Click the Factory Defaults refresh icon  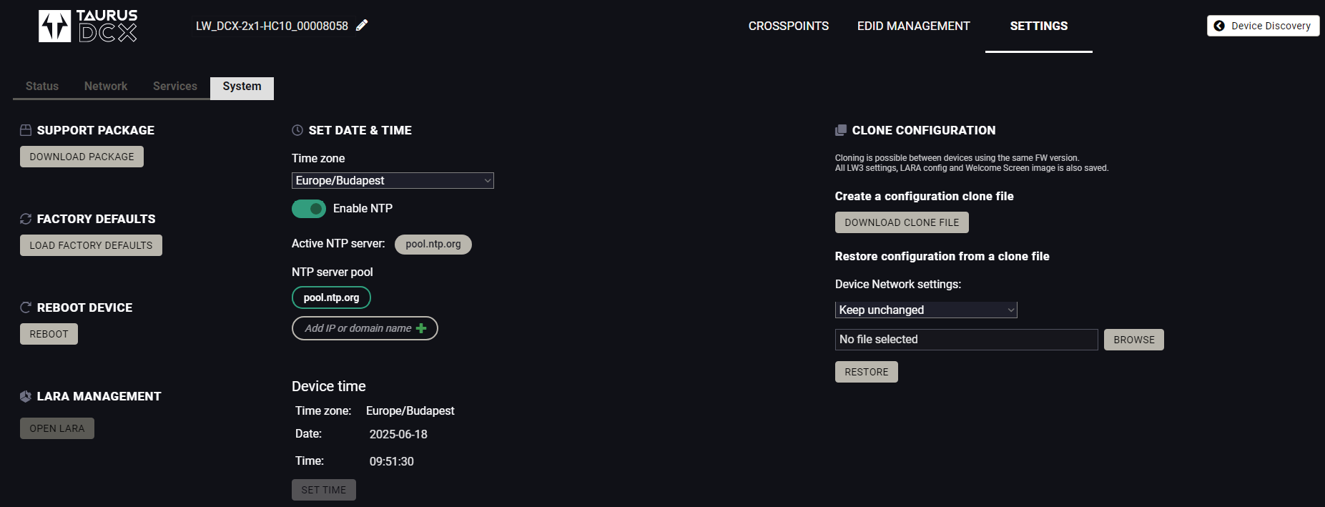pos(26,219)
